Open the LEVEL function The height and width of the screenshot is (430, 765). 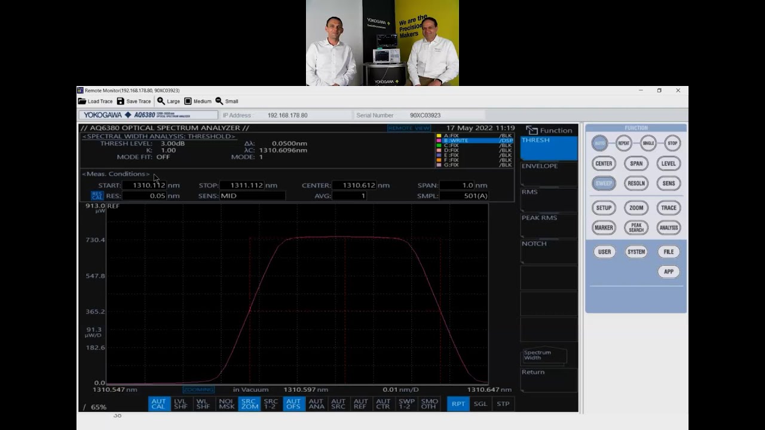pos(669,164)
